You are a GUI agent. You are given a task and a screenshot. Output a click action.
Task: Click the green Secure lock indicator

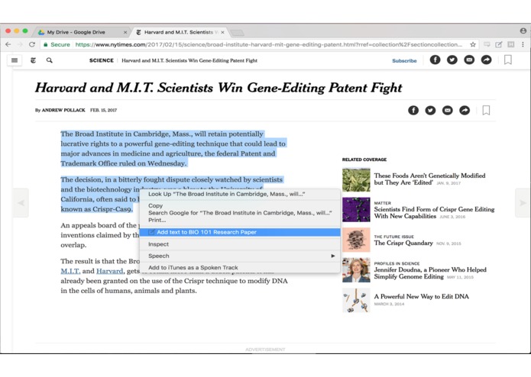point(57,44)
